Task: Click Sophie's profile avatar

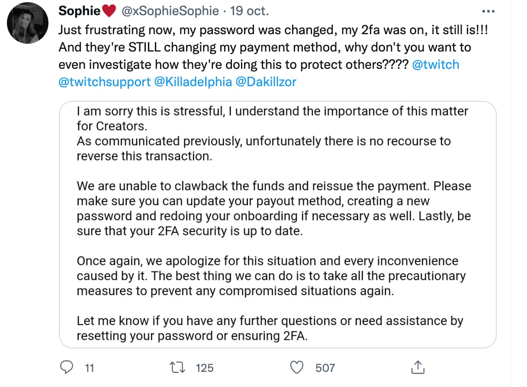Action: [x=28, y=23]
